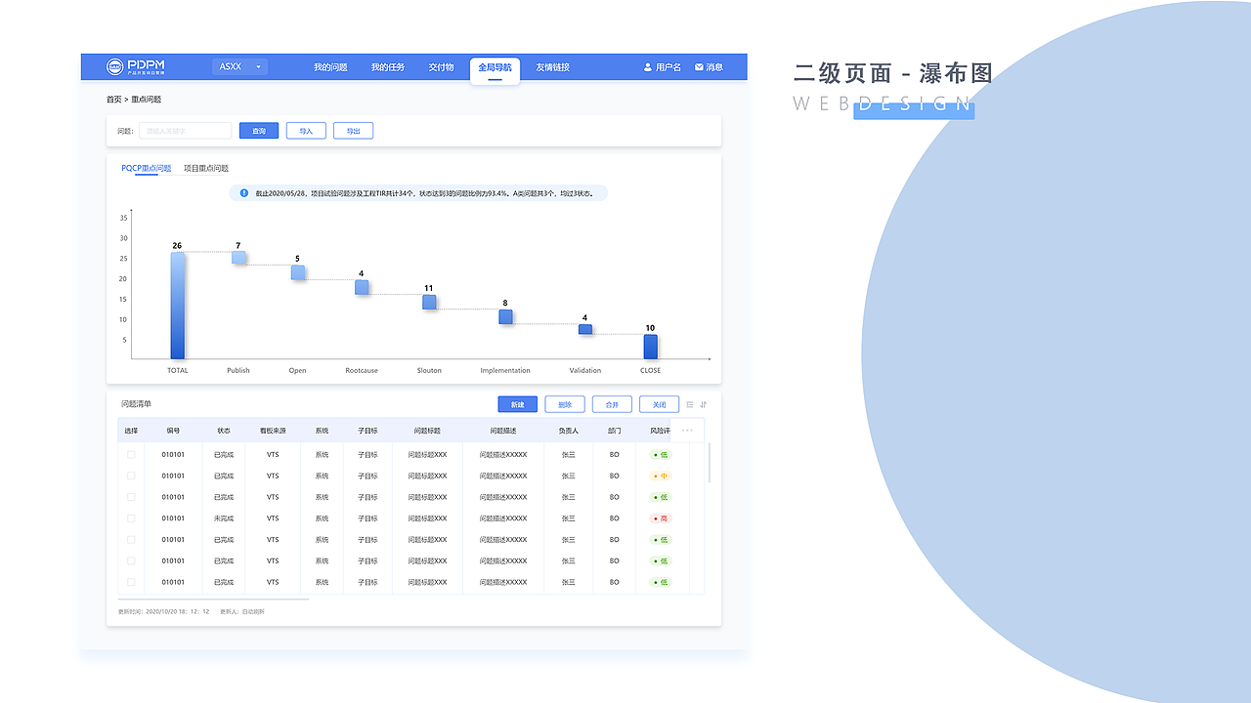
Task: Click the tall TOTAL bar in the chart
Action: click(178, 306)
